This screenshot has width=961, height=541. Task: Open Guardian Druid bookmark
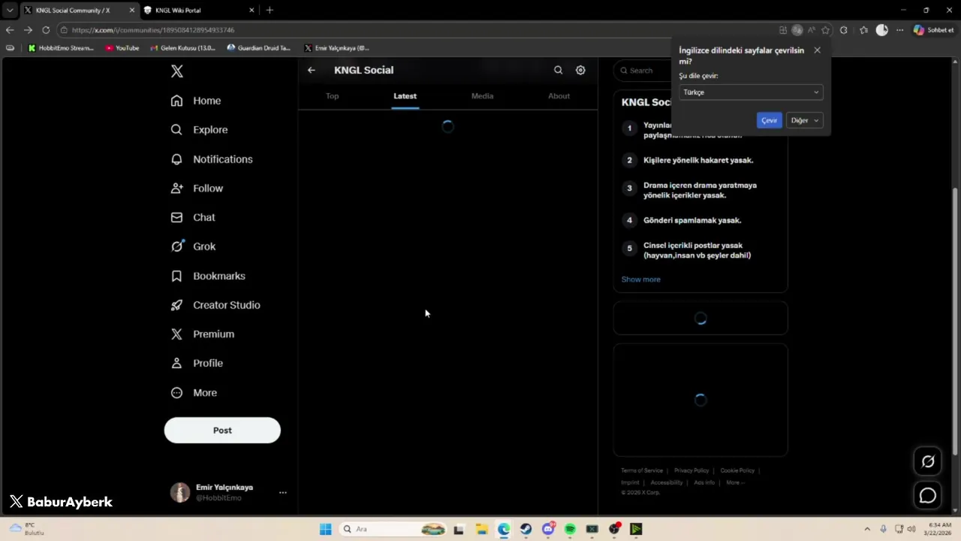pyautogui.click(x=259, y=48)
